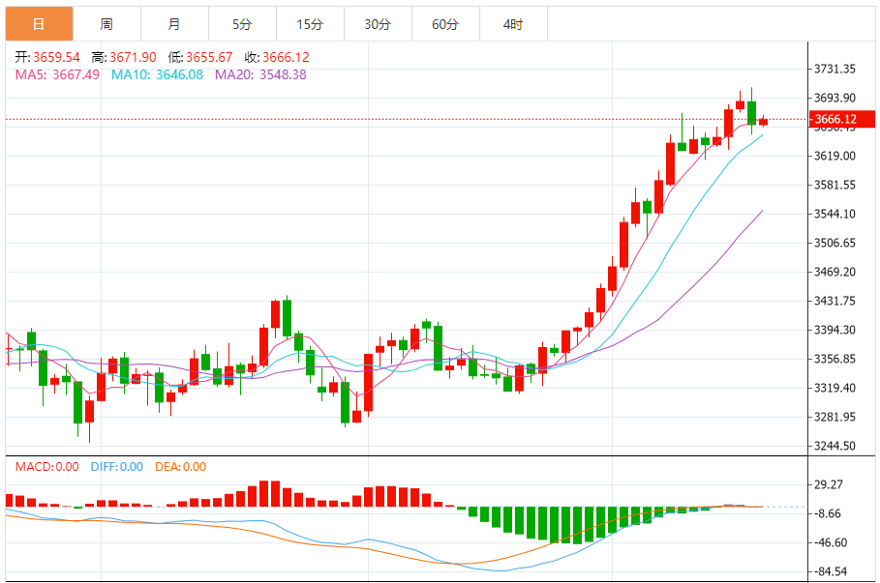
Task: Switch to the 月 monthly tab
Action: [174, 24]
